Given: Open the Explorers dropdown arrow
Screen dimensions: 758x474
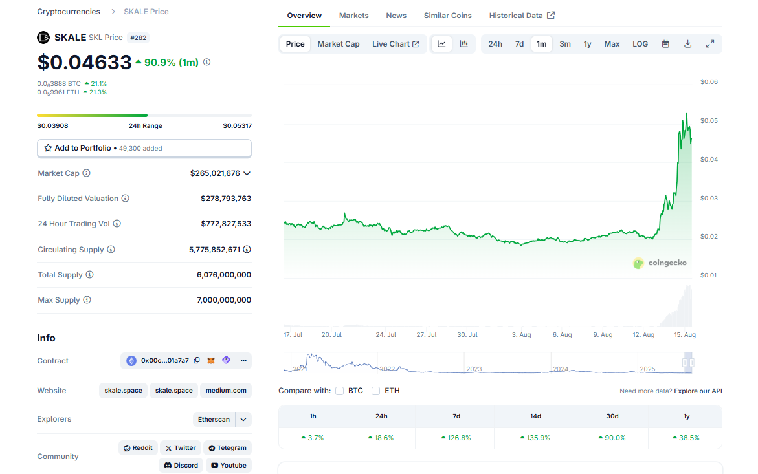Looking at the screenshot, I should 243,420.
